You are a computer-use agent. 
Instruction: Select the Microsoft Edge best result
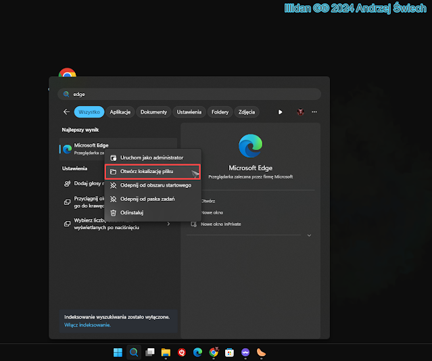(118, 149)
